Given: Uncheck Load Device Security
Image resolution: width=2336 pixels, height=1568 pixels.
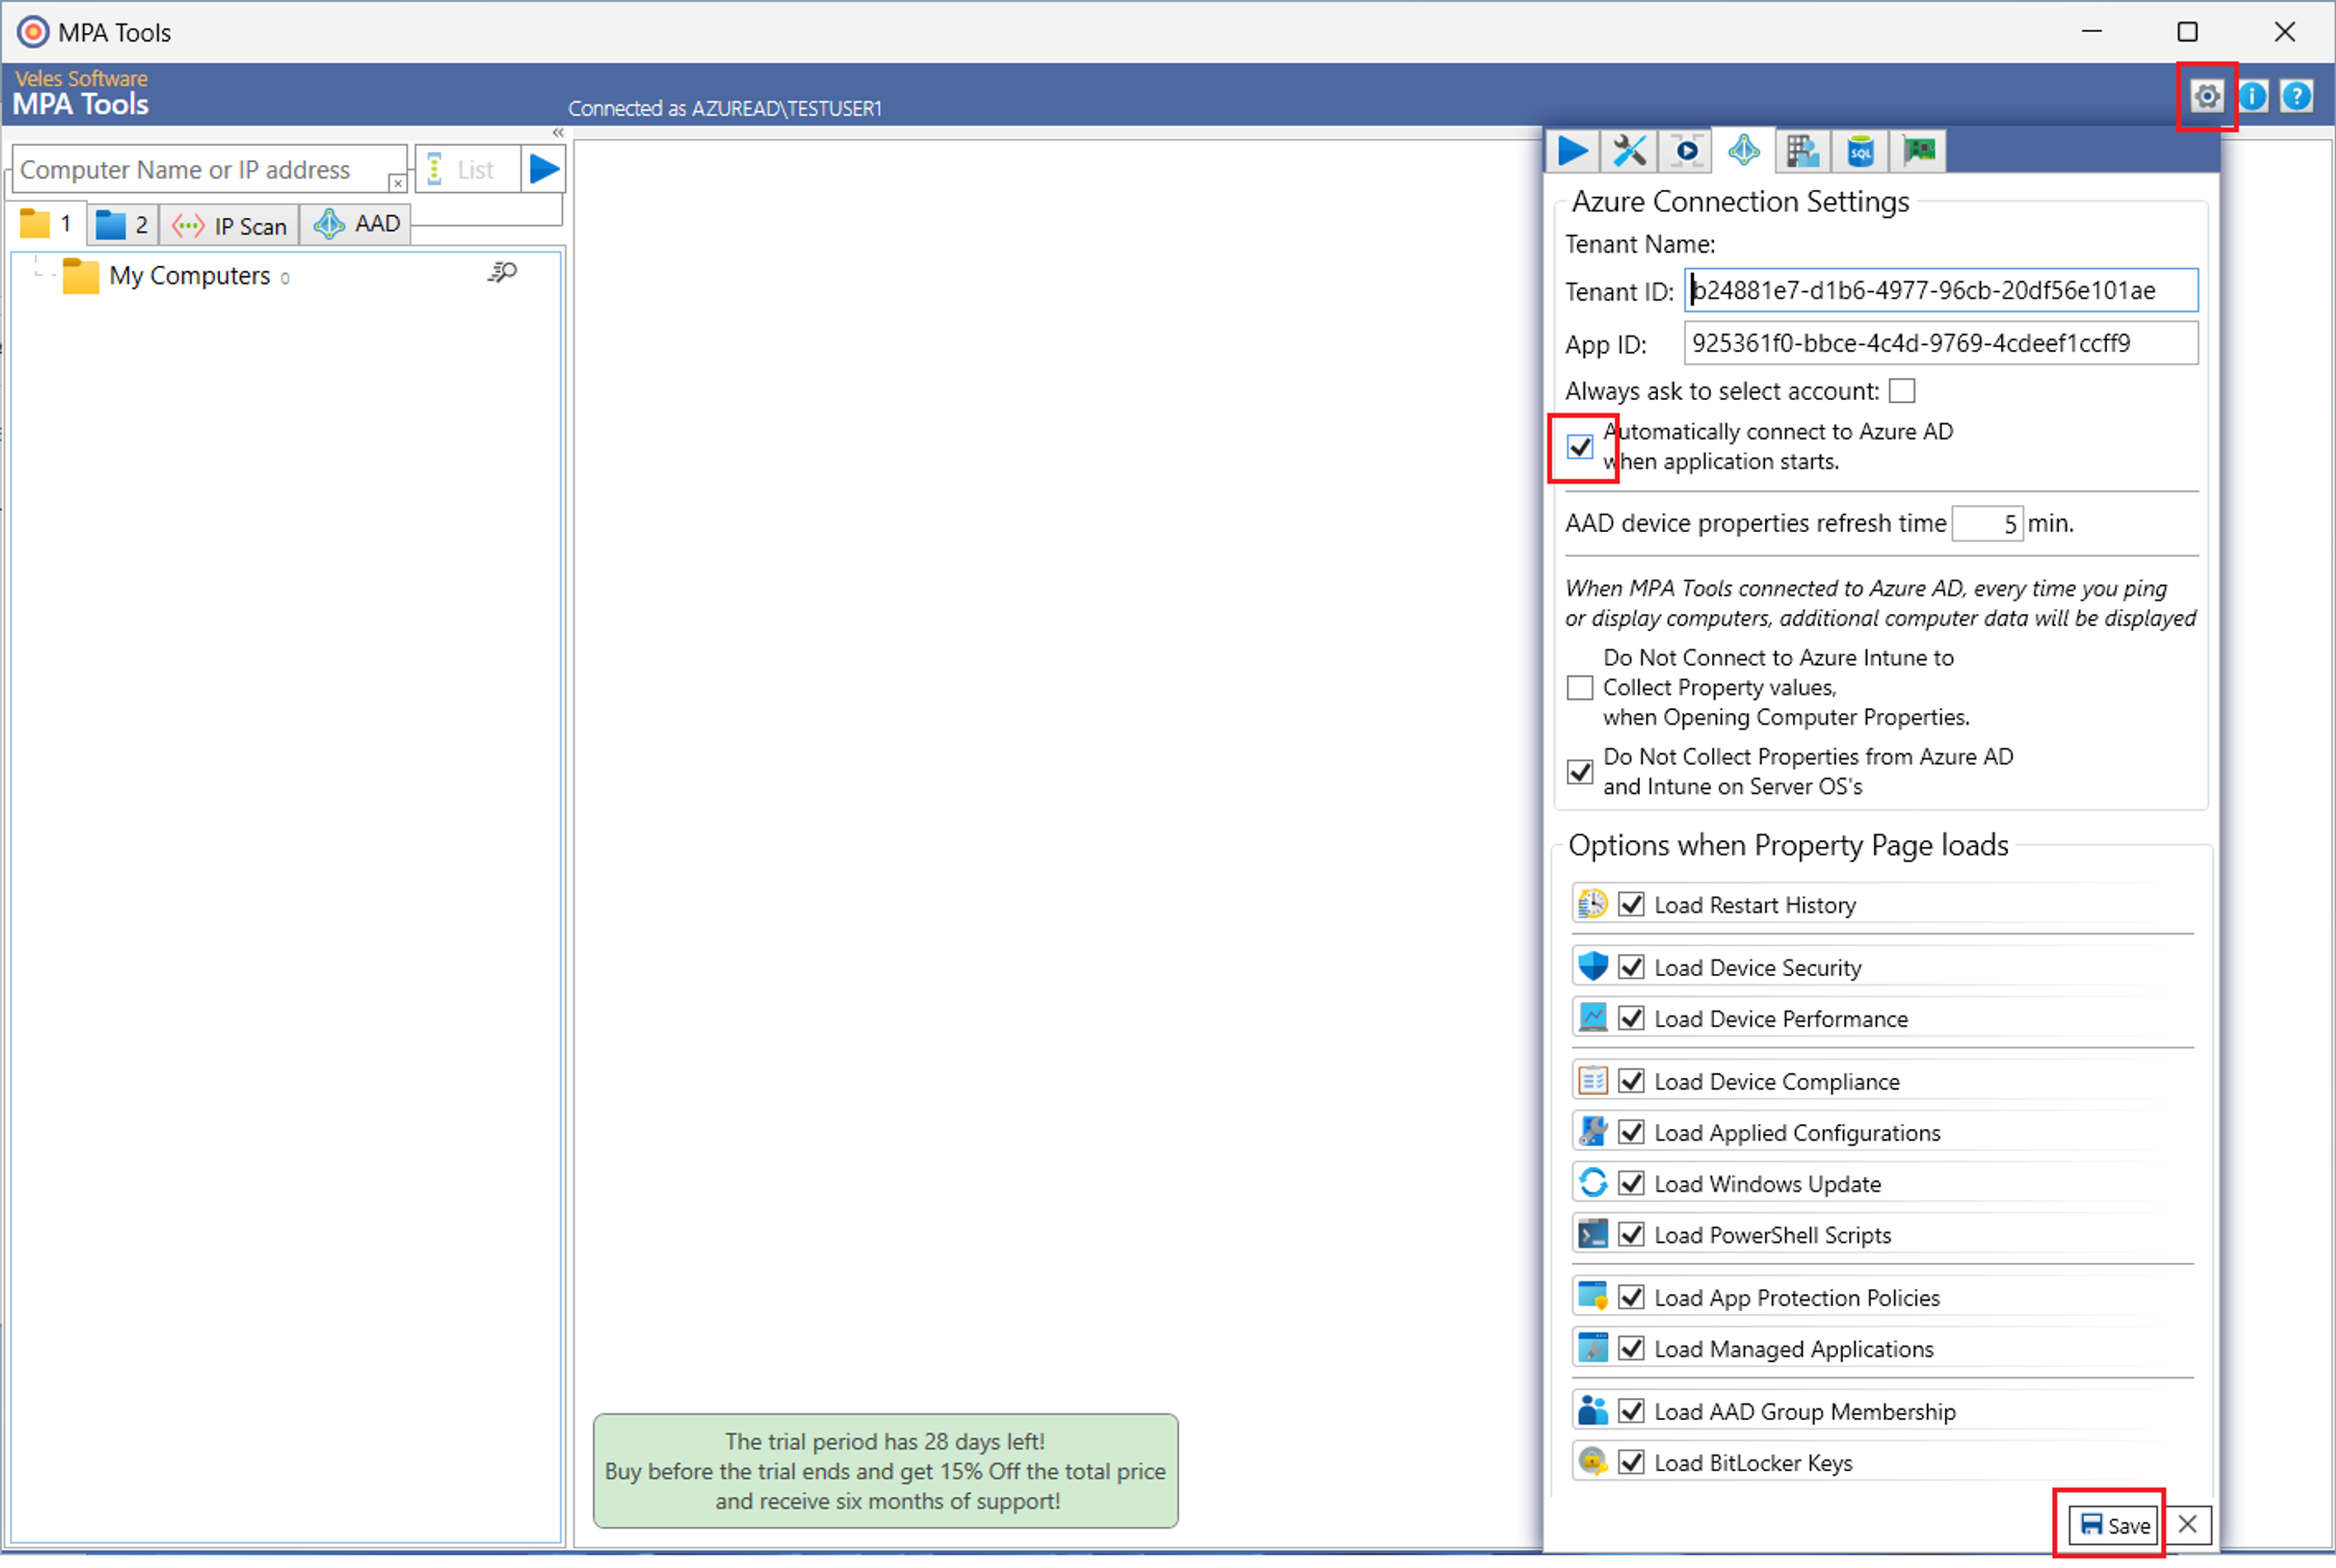Looking at the screenshot, I should point(1631,968).
